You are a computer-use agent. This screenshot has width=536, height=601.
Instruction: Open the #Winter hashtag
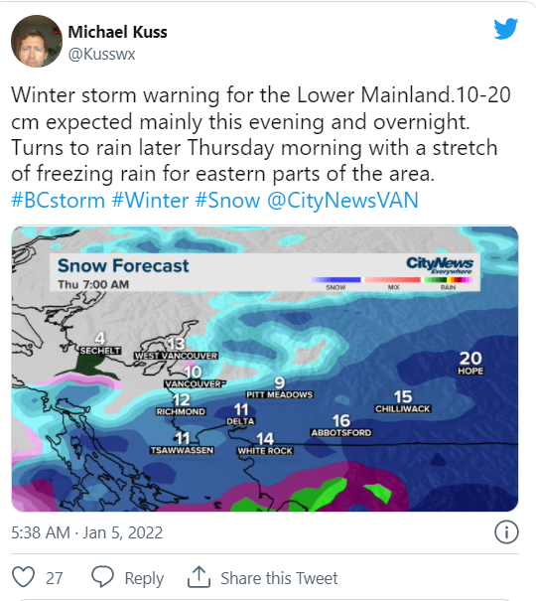(x=150, y=200)
